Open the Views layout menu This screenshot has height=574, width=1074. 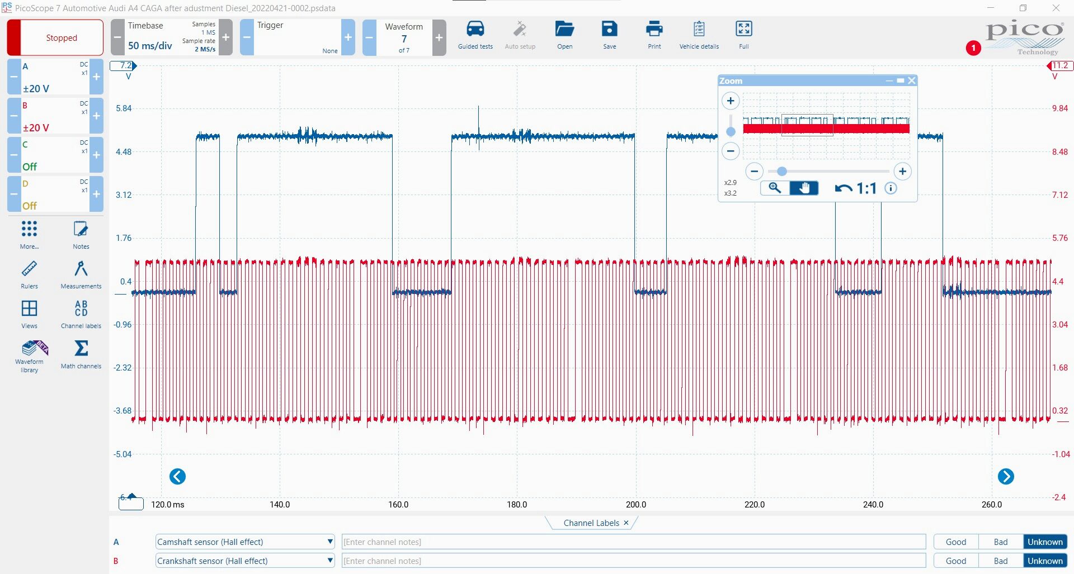[29, 309]
